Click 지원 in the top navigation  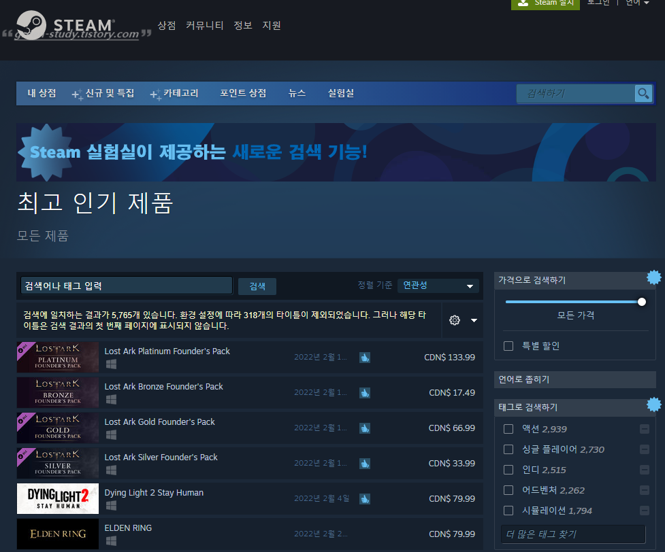(x=272, y=25)
